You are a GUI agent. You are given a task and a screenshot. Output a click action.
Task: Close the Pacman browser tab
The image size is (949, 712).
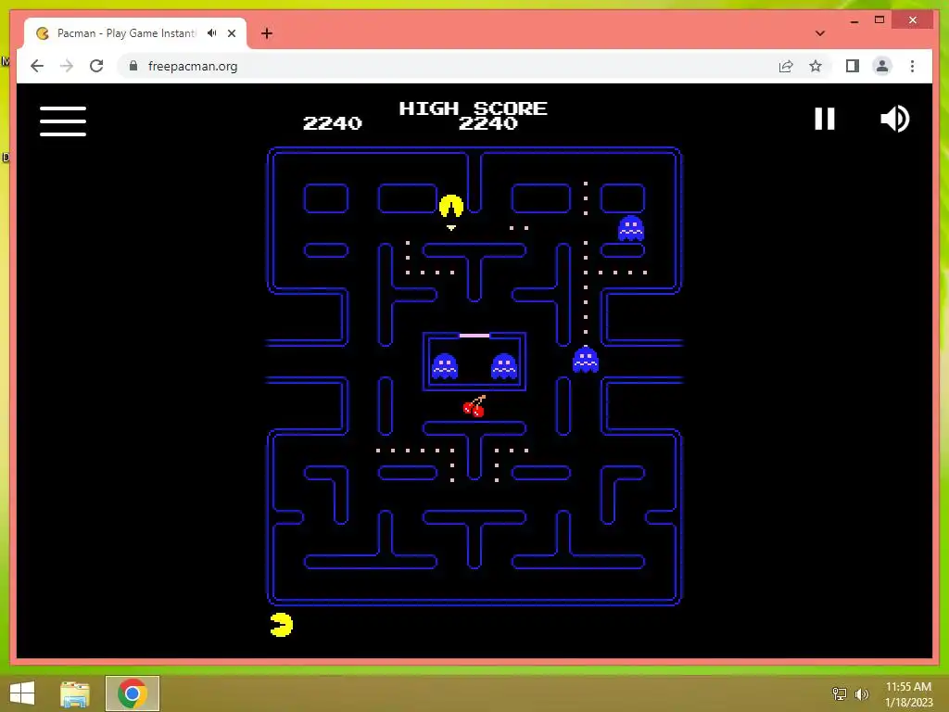tap(231, 33)
